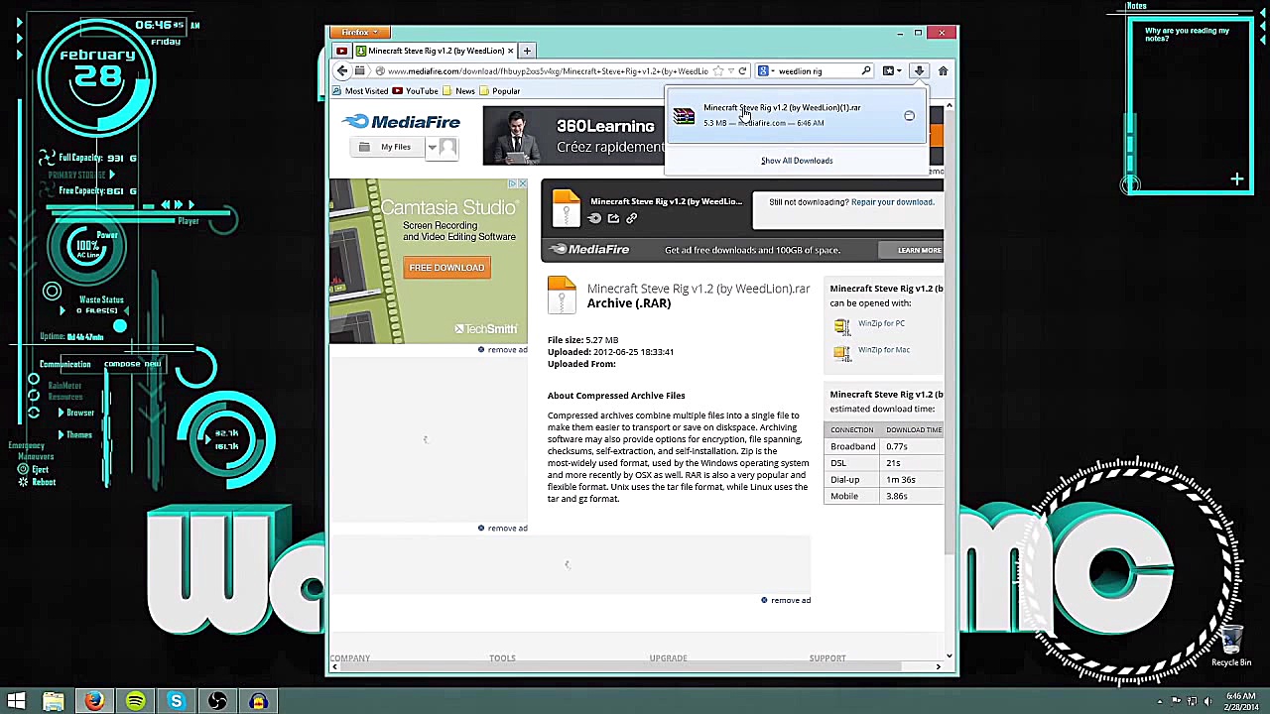Skip to previous track in Player widget
The image size is (1270, 714).
(165, 205)
